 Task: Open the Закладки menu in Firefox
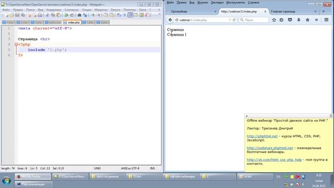point(217,3)
